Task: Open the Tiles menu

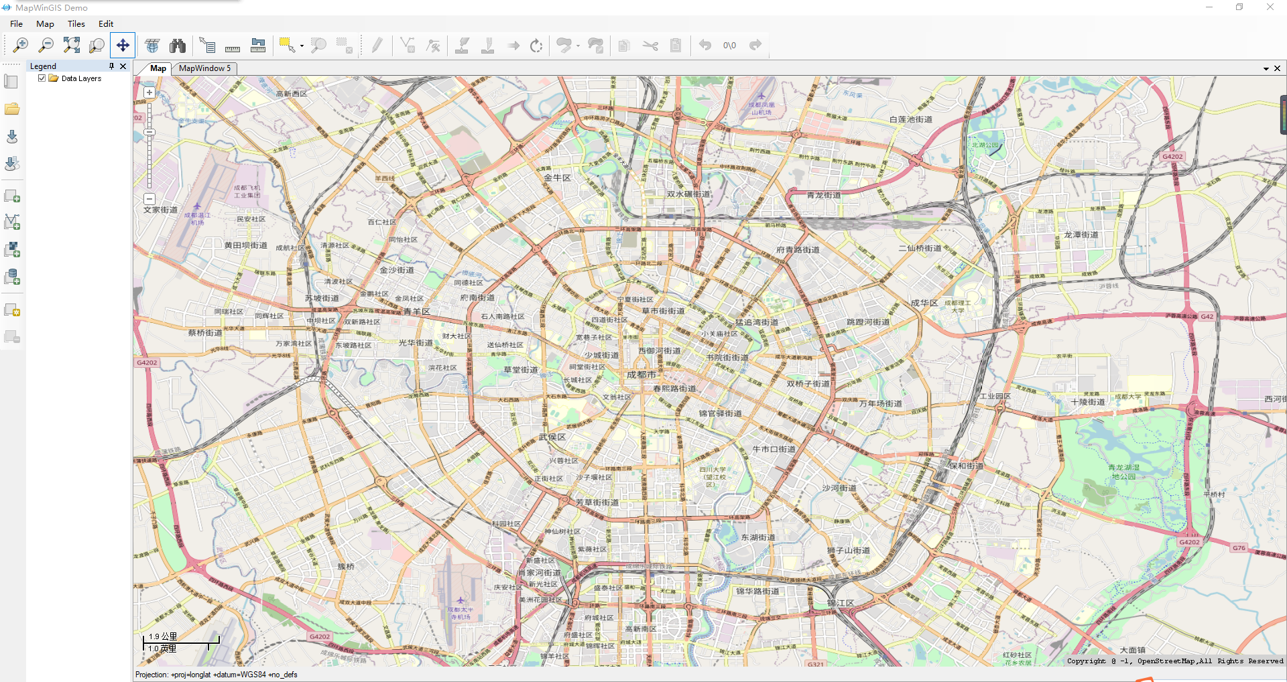Action: coord(76,23)
